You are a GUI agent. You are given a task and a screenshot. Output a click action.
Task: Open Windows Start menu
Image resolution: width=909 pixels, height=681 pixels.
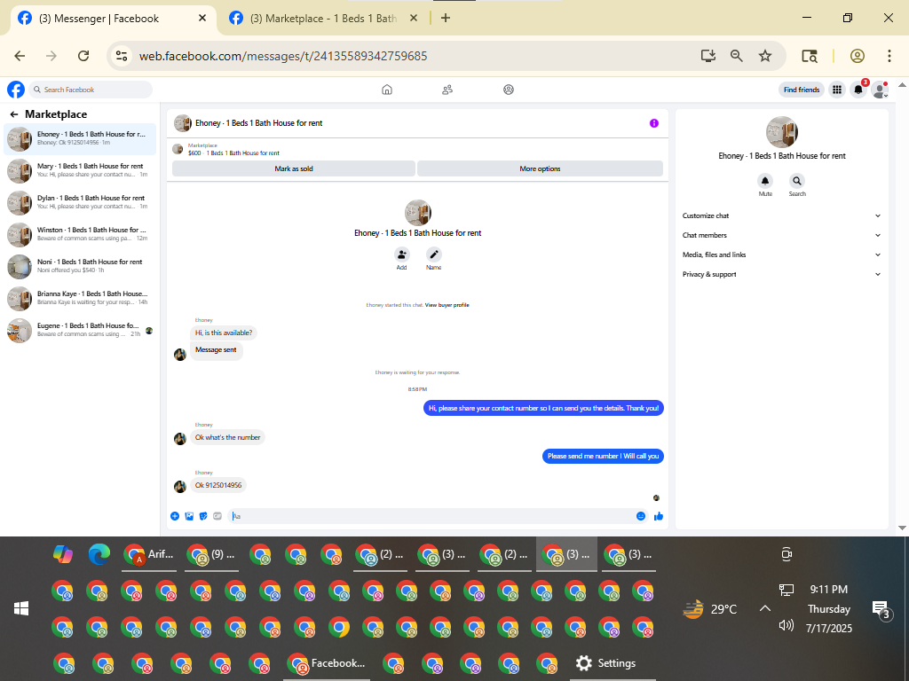pyautogui.click(x=21, y=608)
